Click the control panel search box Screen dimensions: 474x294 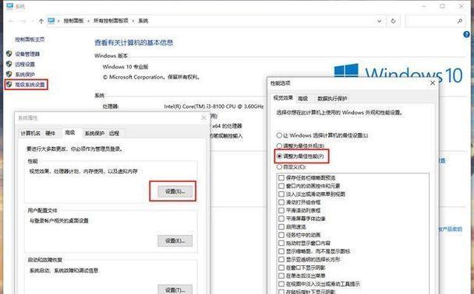[434, 21]
